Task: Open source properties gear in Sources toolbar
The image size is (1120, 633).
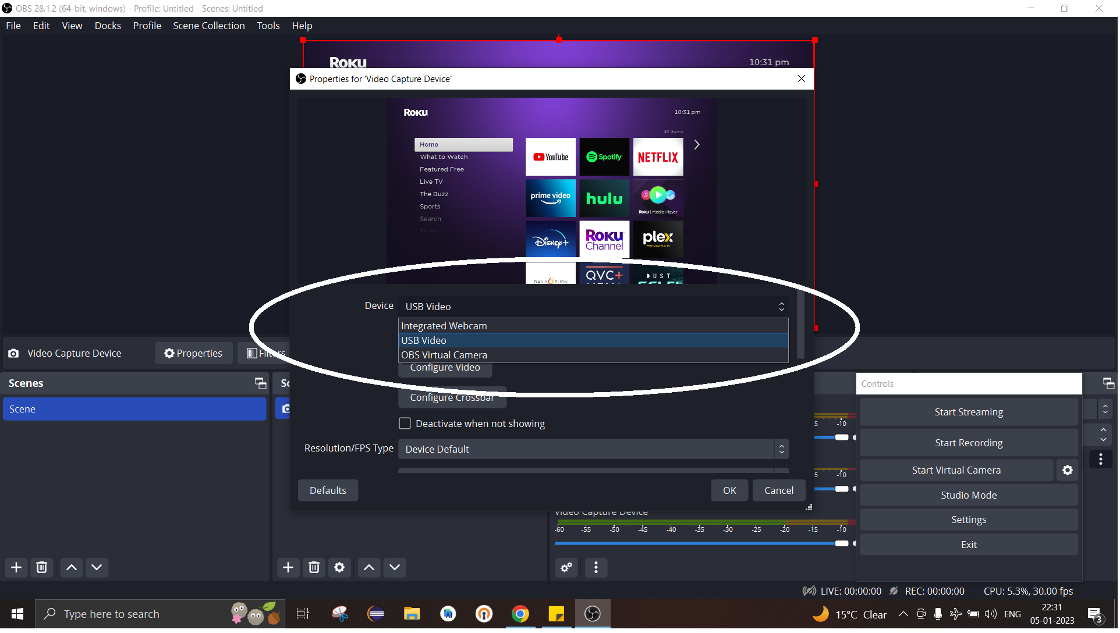Action: pos(340,568)
